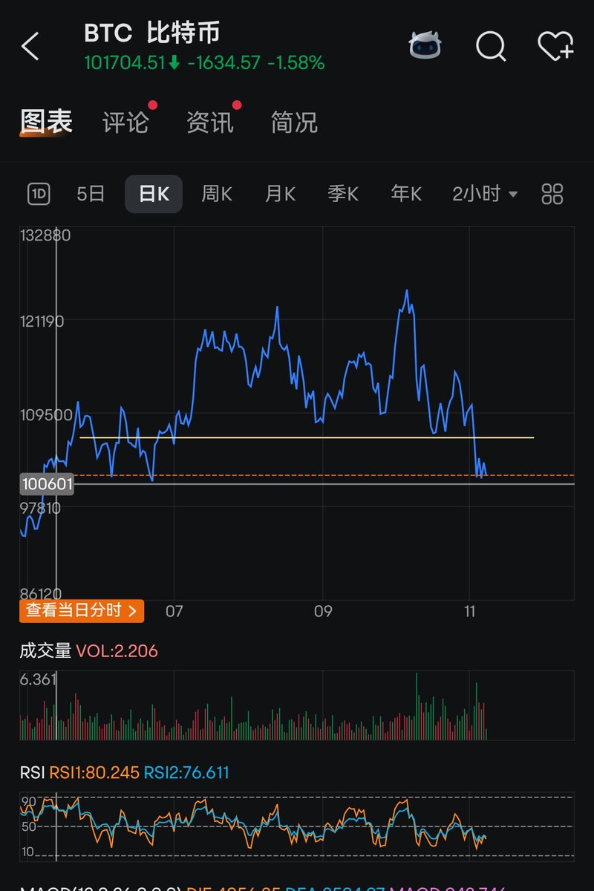Viewport: 594px width, 891px height.
Task: Click the 132880 axis label
Action: [x=46, y=235]
